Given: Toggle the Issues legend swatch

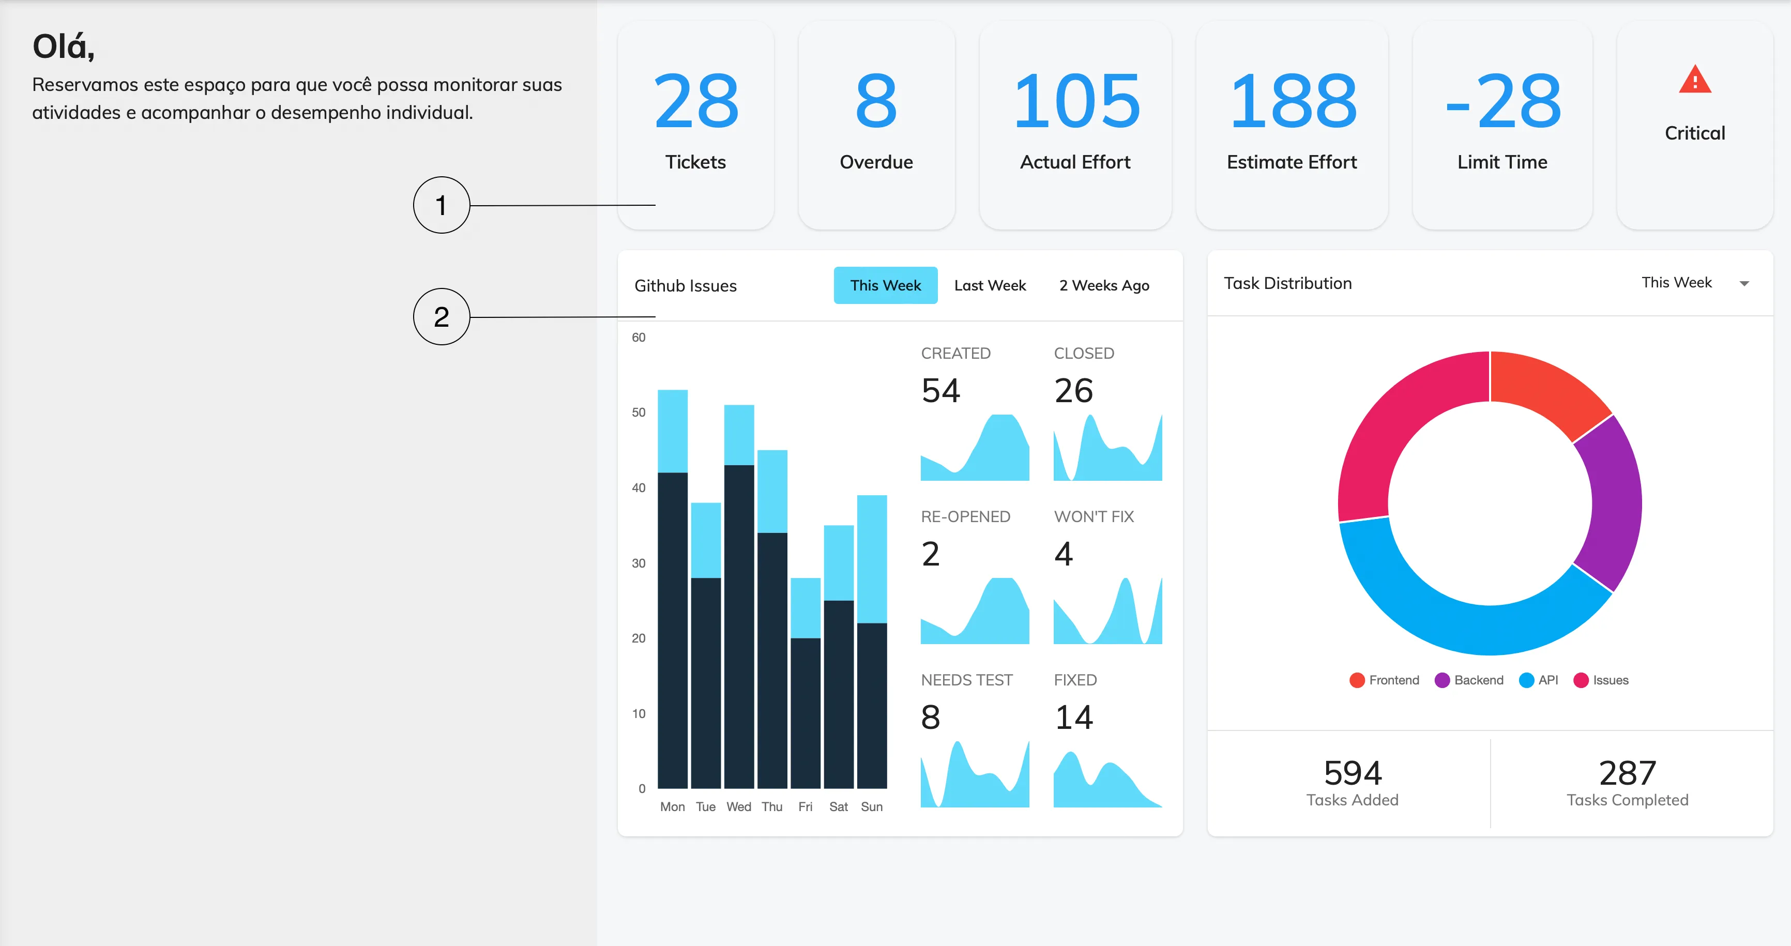Looking at the screenshot, I should coord(1581,680).
